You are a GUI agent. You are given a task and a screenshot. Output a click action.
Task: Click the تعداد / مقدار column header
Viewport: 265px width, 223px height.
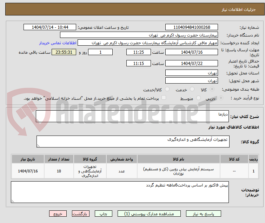click(x=59, y=159)
